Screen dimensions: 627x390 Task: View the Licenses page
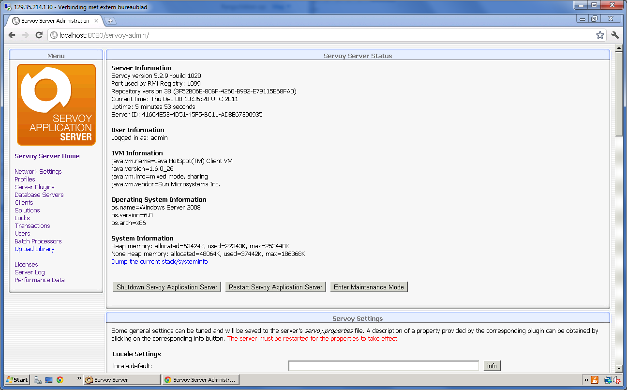[x=26, y=264]
